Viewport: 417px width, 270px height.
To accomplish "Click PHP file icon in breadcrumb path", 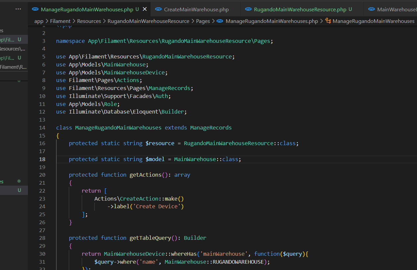I will [220, 21].
